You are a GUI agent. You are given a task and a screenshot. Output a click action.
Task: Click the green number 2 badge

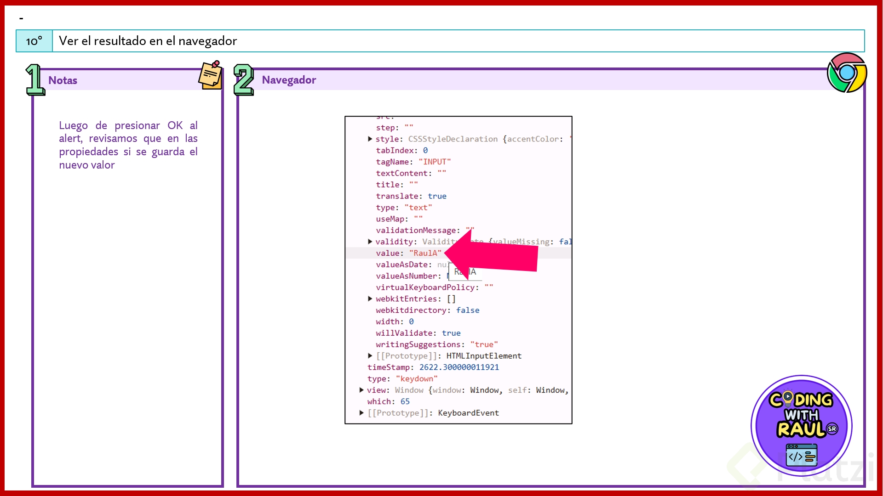tap(243, 80)
